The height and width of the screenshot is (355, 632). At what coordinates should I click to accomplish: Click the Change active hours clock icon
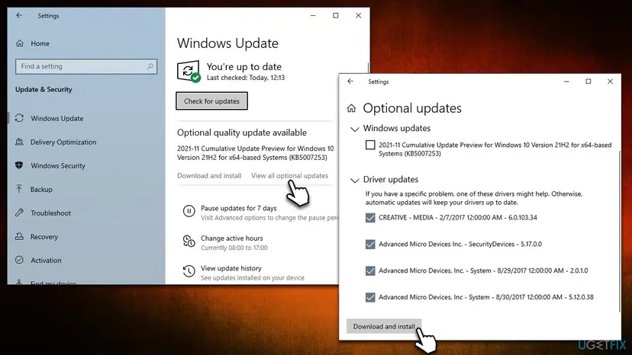pyautogui.click(x=189, y=241)
